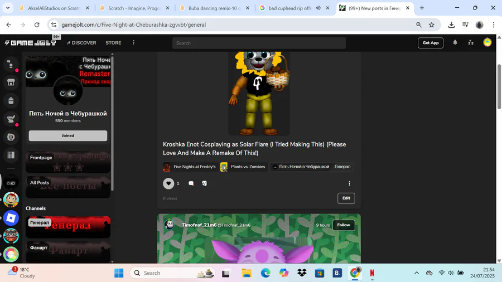Open the Get App button
This screenshot has width=502, height=282.
[430, 43]
